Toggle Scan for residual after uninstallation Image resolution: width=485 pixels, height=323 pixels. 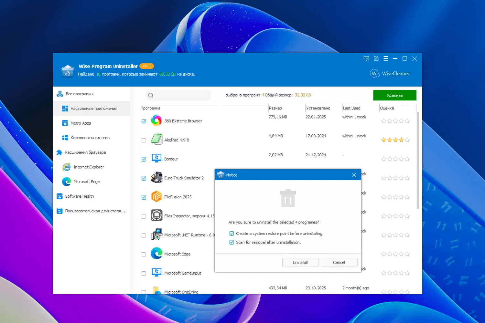click(232, 242)
